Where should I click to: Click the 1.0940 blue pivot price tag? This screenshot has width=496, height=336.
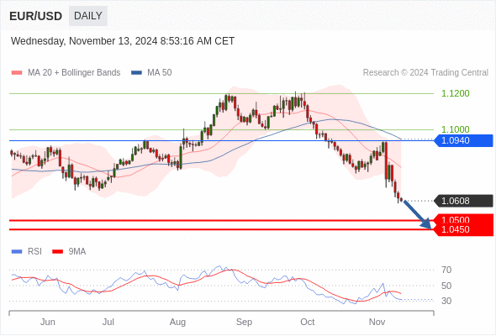point(463,140)
